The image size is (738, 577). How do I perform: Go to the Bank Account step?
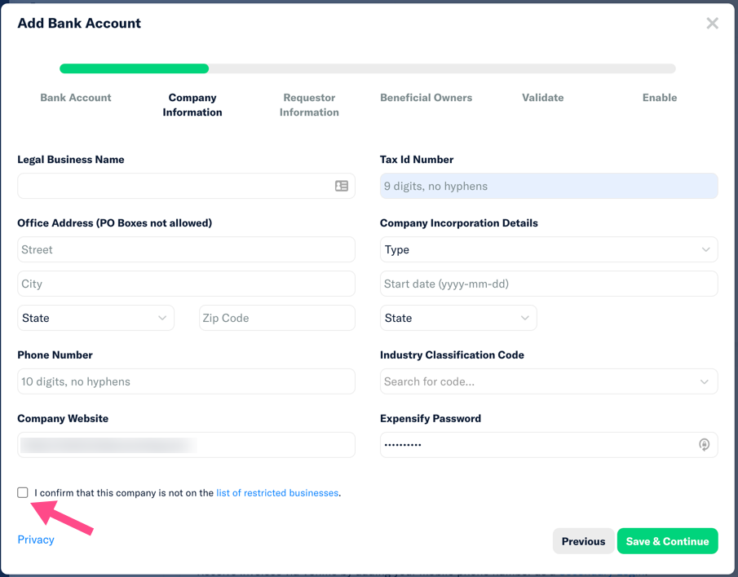tap(75, 97)
